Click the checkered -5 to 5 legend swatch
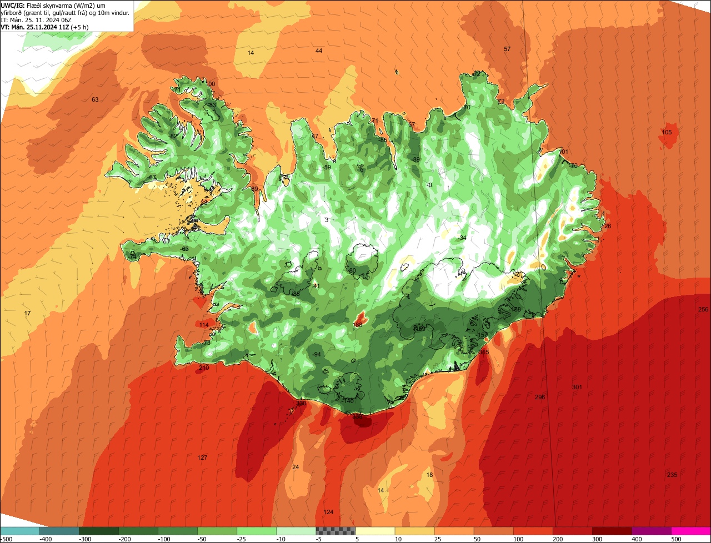711x543 pixels. pyautogui.click(x=335, y=531)
